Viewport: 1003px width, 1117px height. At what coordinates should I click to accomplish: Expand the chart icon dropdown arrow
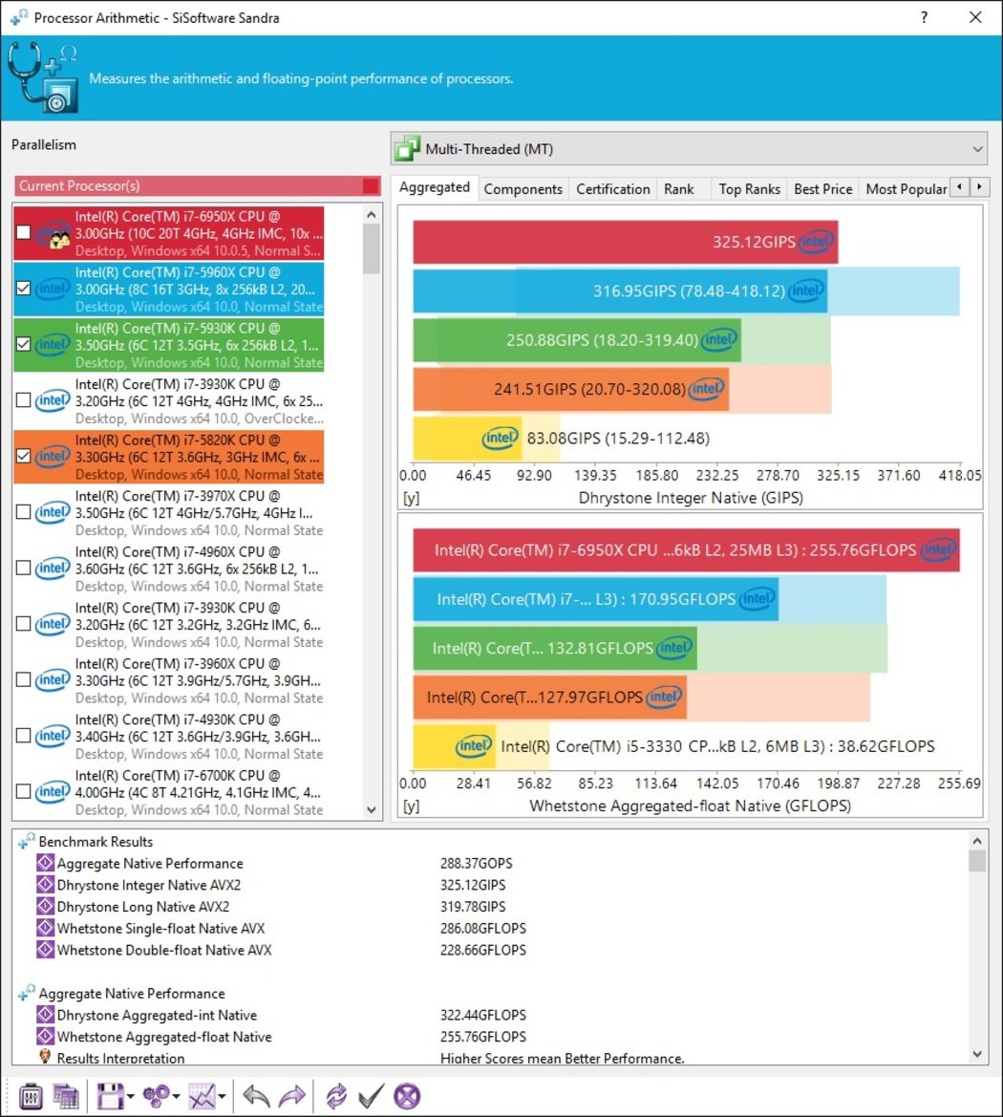(223, 1096)
